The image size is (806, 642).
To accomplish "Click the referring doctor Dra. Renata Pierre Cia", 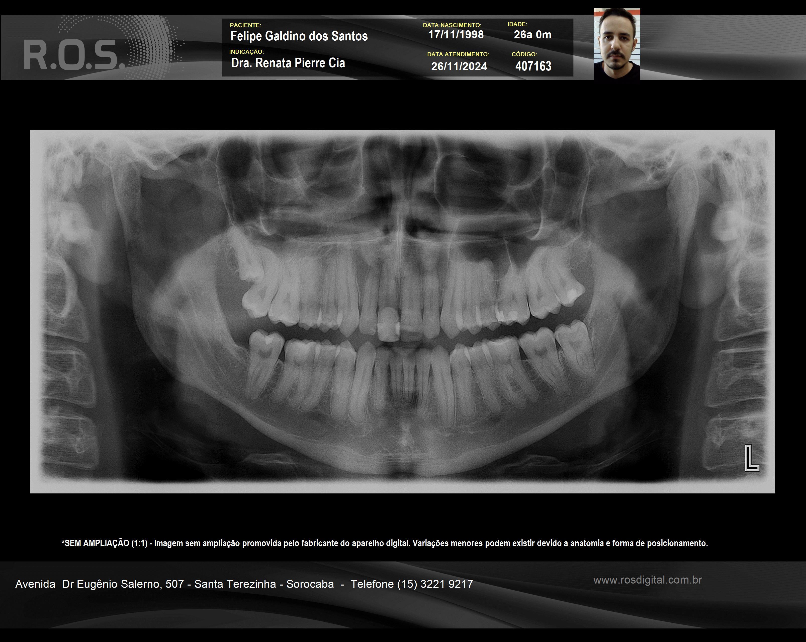I will click(x=288, y=63).
